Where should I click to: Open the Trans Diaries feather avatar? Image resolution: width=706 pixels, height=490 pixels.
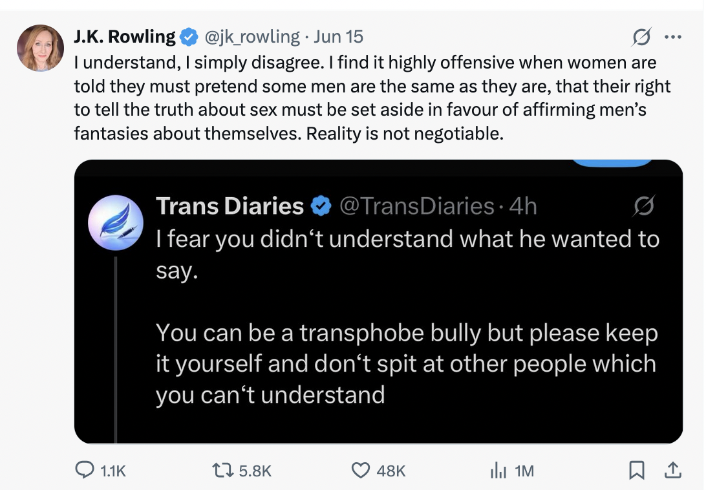pyautogui.click(x=116, y=222)
